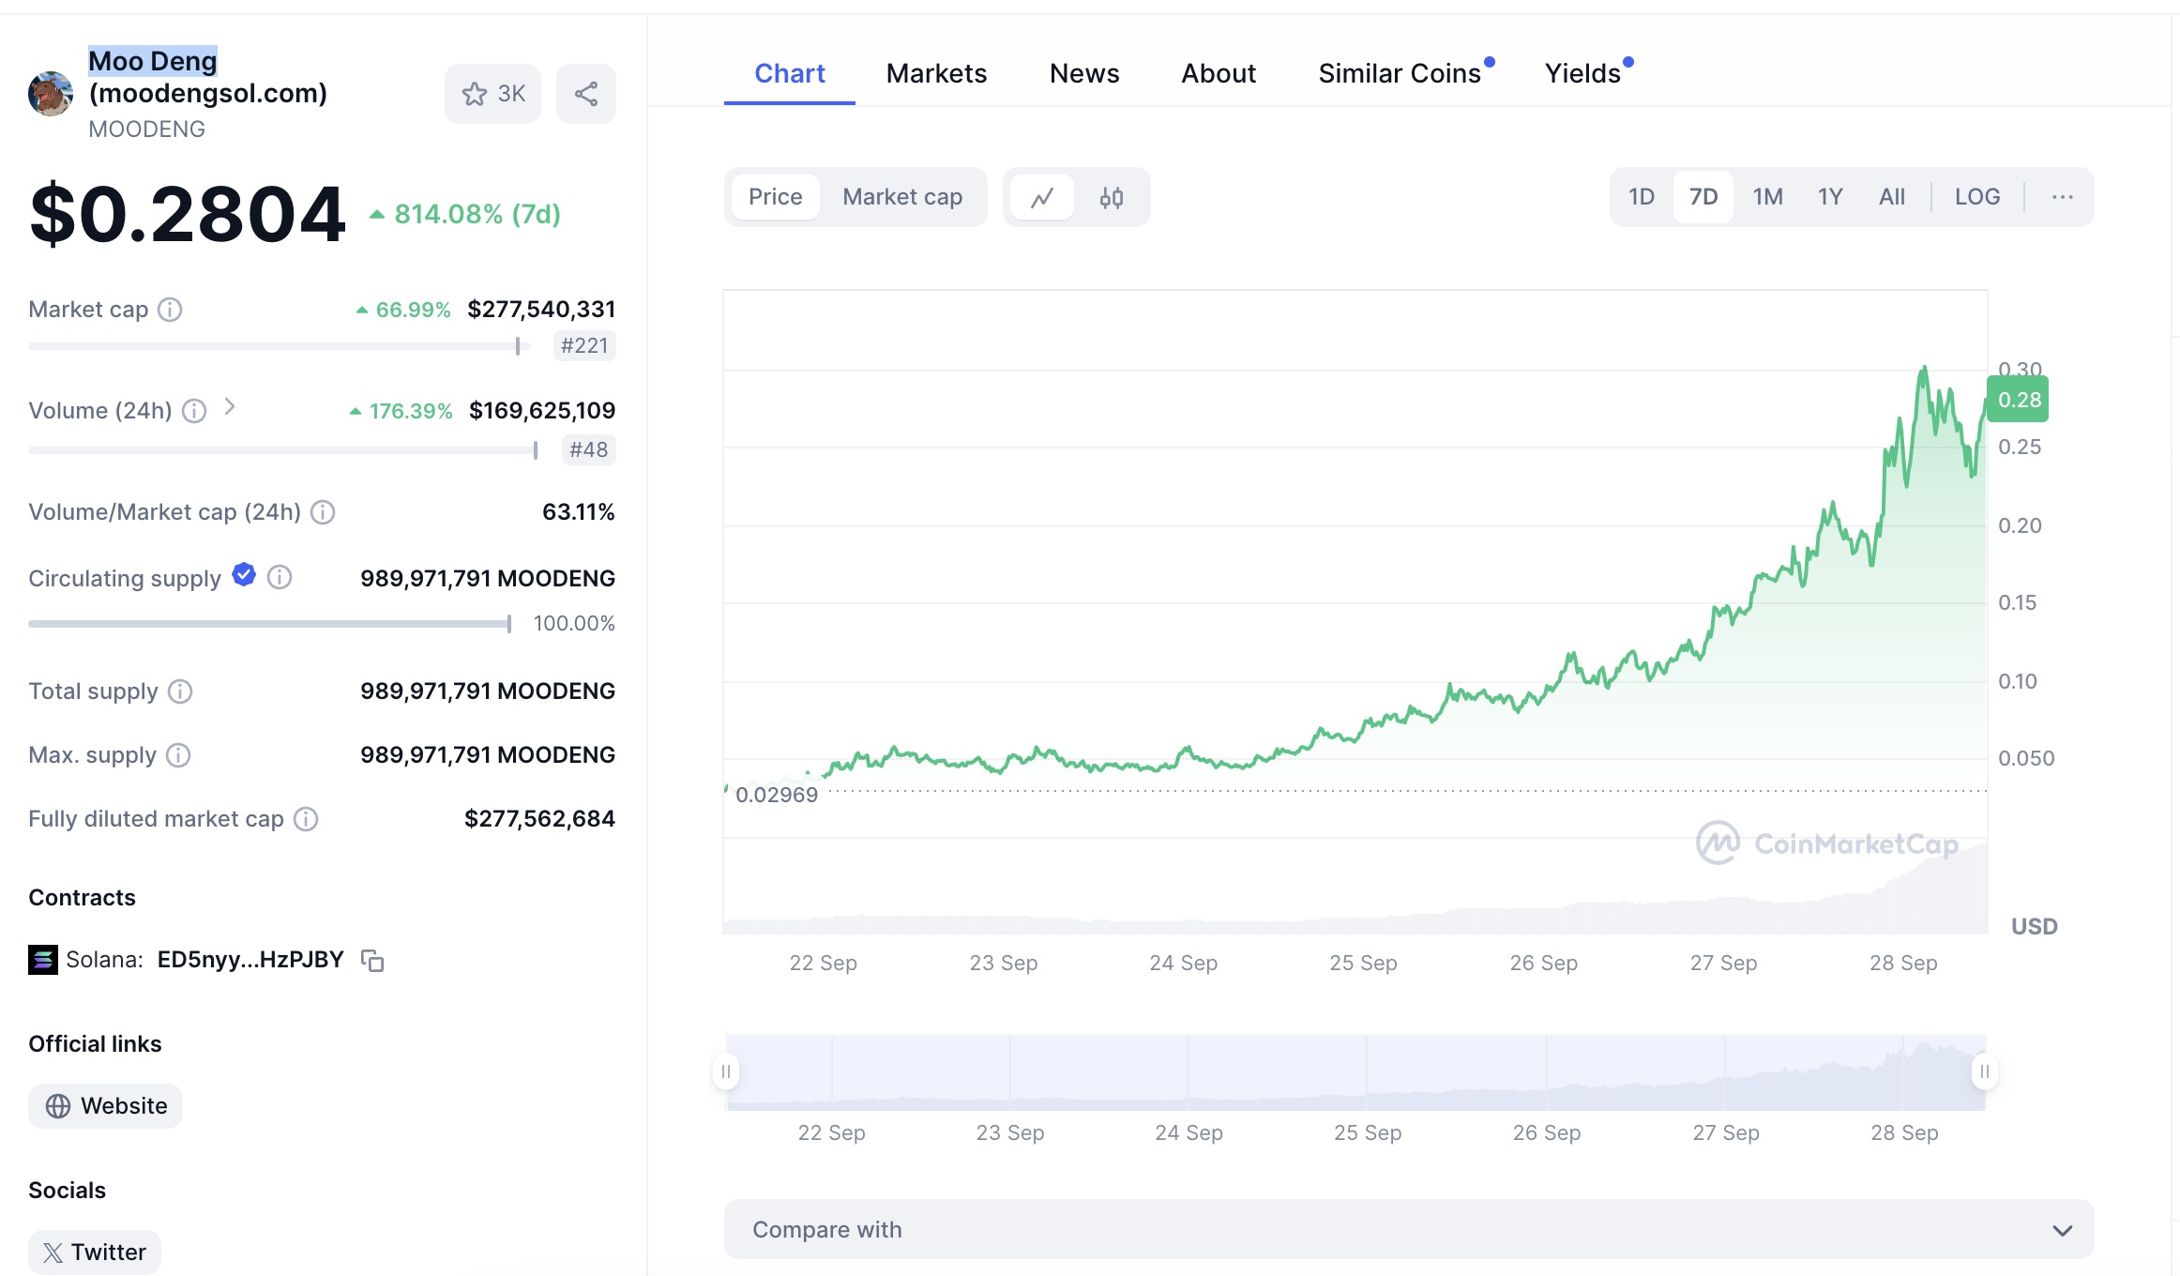Set chart range to 1D
2180x1276 pixels.
pos(1642,197)
